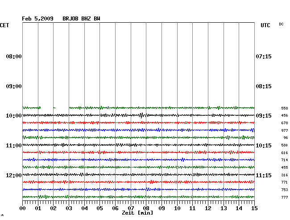This screenshot has width=290, height=220.
Task: Click the minute tick label '11'
Action: [x=192, y=208]
